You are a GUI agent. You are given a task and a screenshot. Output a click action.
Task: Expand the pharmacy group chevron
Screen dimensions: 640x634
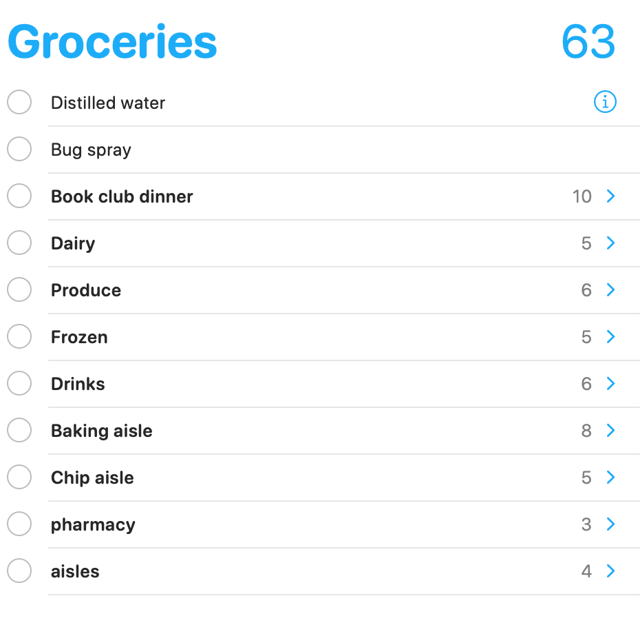(610, 524)
